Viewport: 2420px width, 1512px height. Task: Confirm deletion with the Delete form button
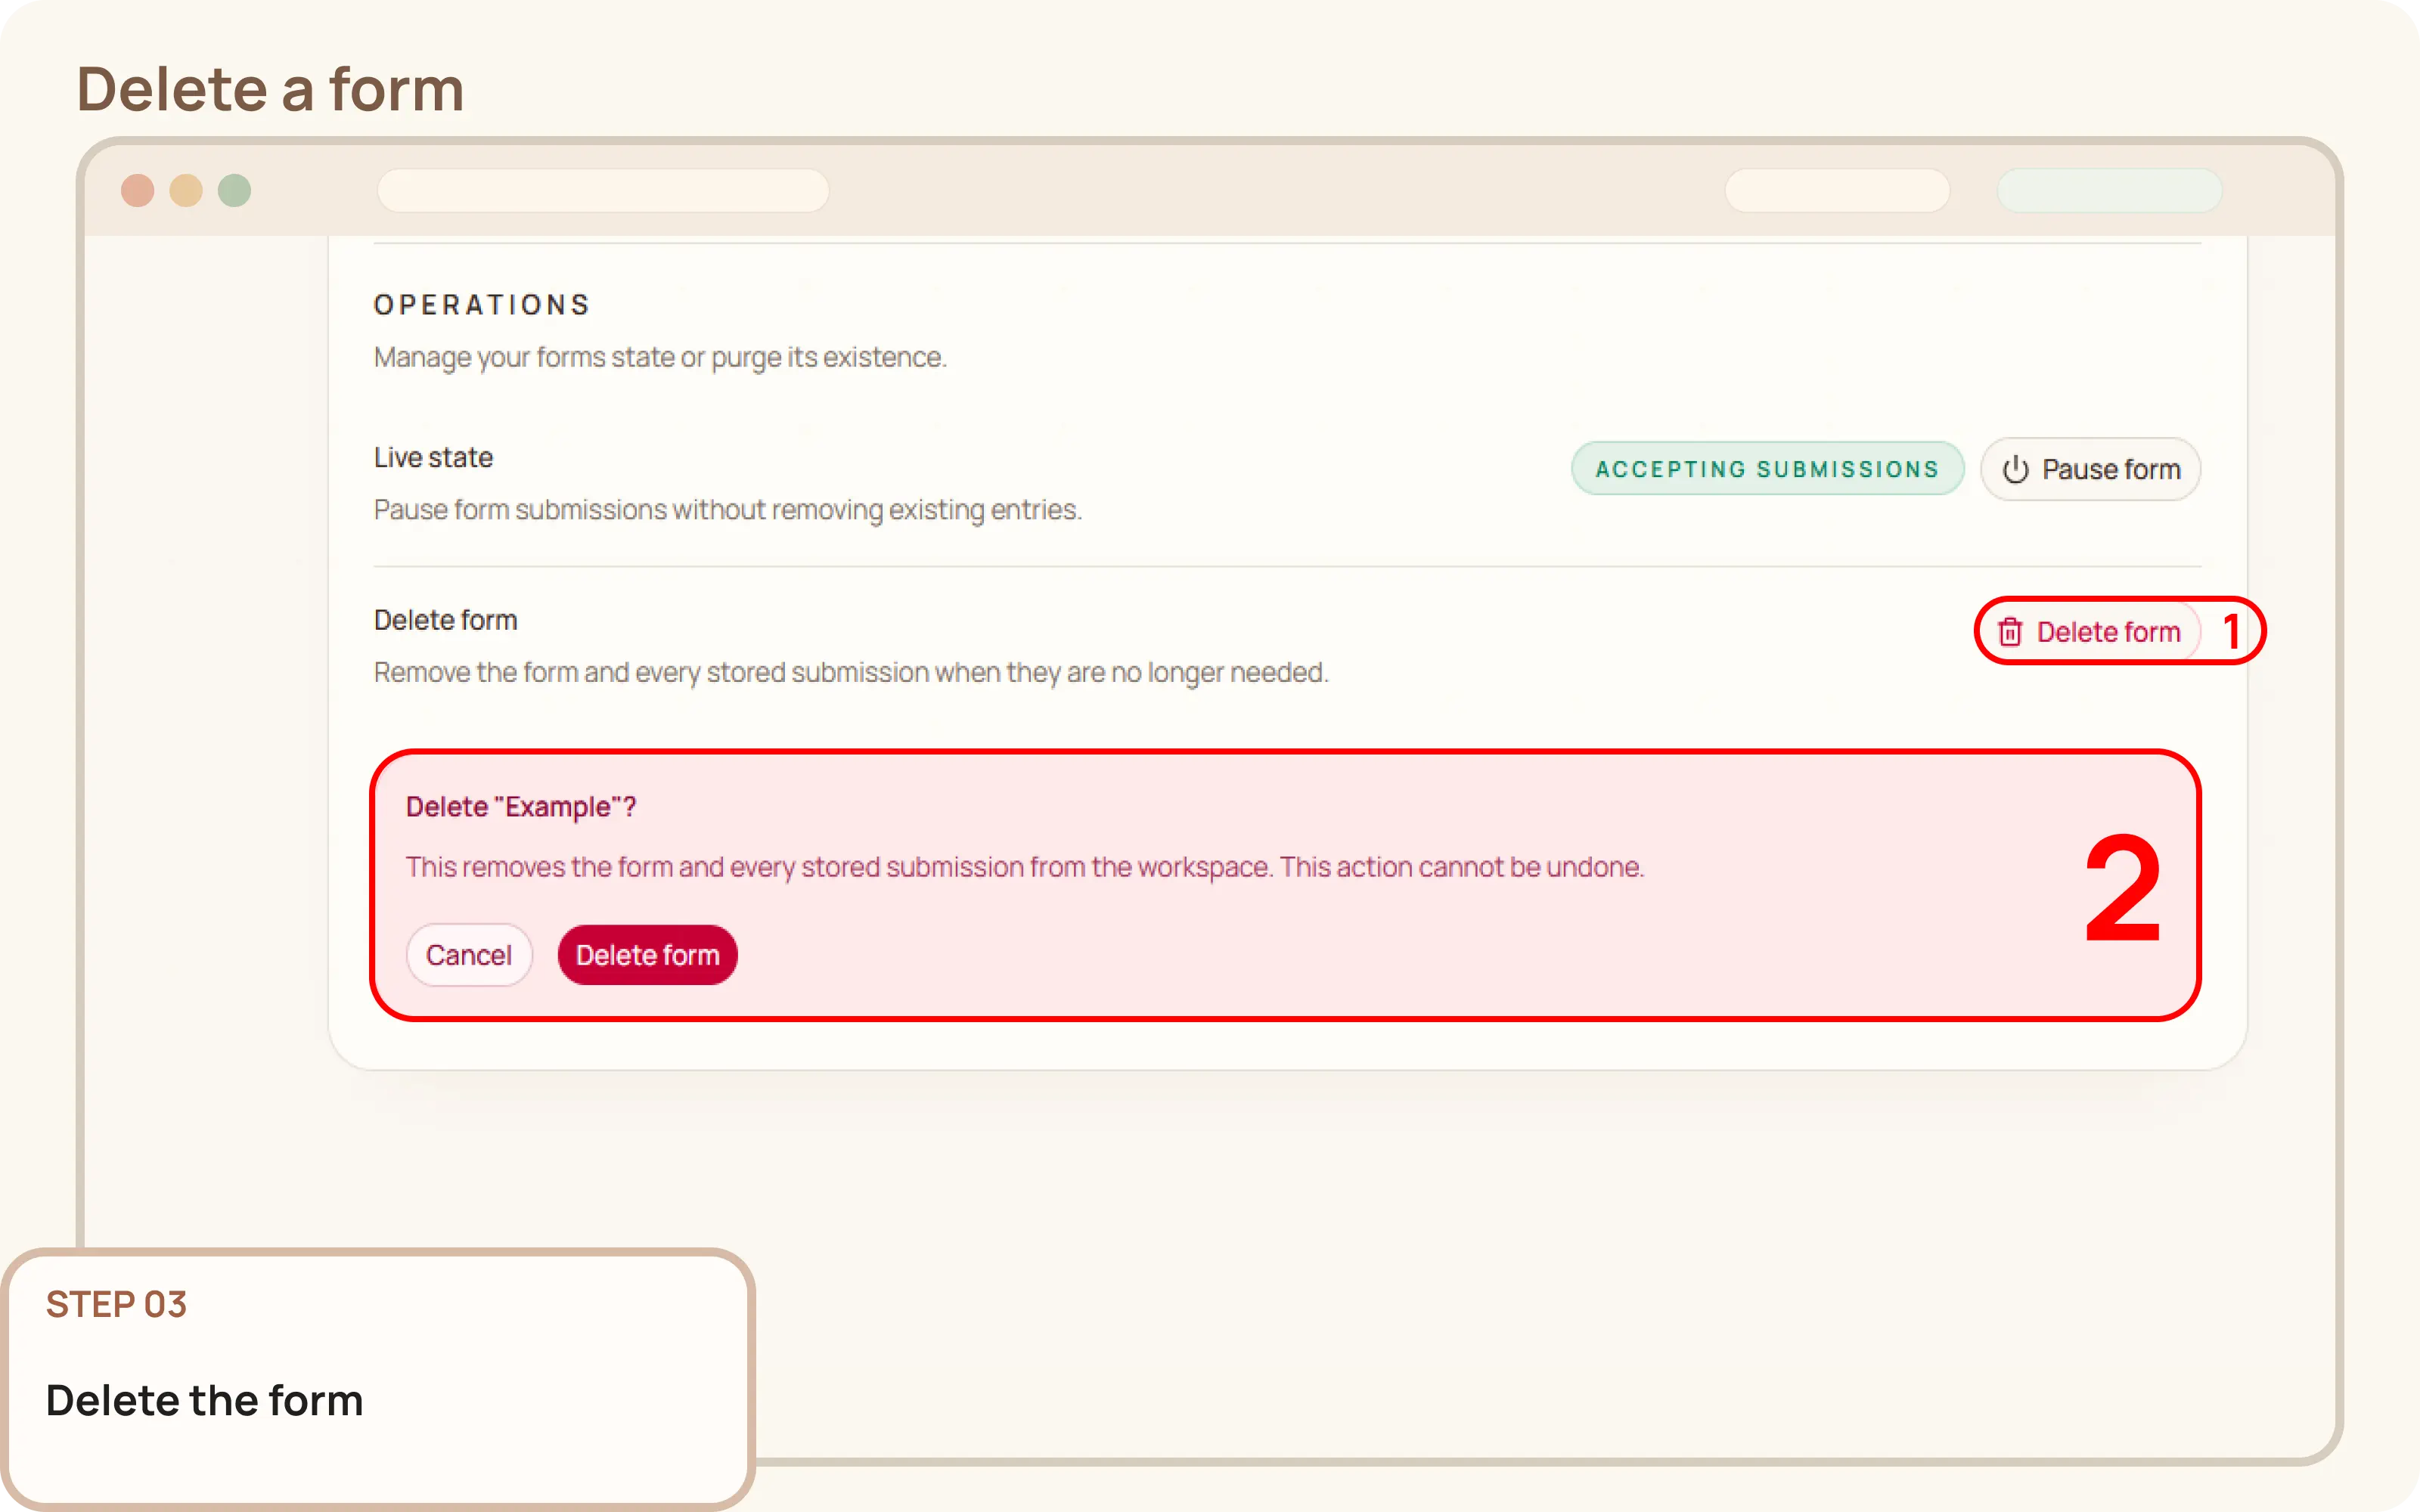pos(648,955)
